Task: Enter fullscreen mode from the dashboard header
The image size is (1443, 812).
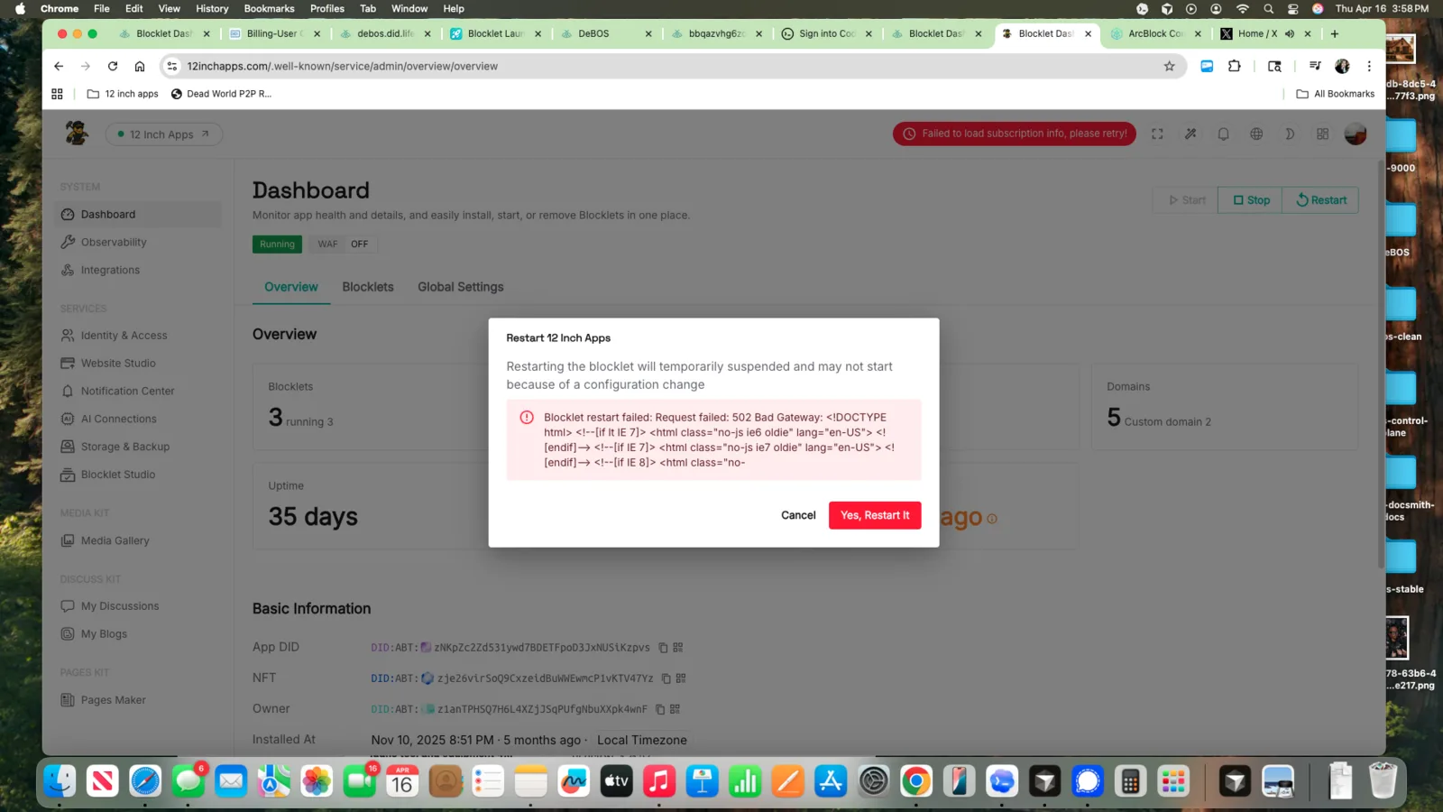Action: tap(1157, 134)
